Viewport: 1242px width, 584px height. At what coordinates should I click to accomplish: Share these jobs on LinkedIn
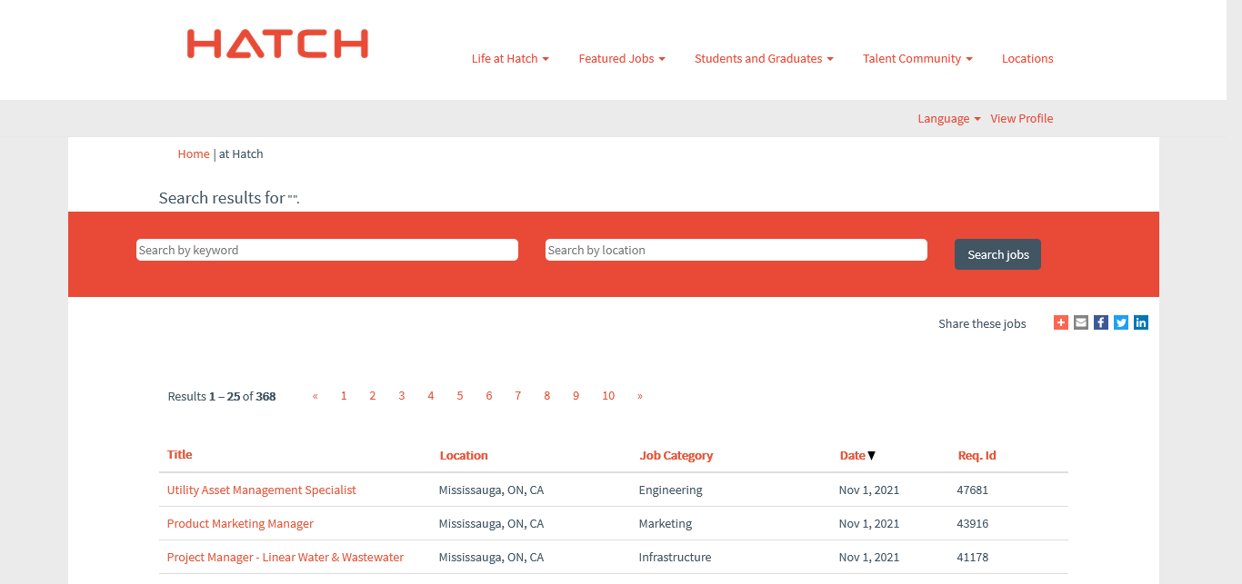pyautogui.click(x=1141, y=322)
